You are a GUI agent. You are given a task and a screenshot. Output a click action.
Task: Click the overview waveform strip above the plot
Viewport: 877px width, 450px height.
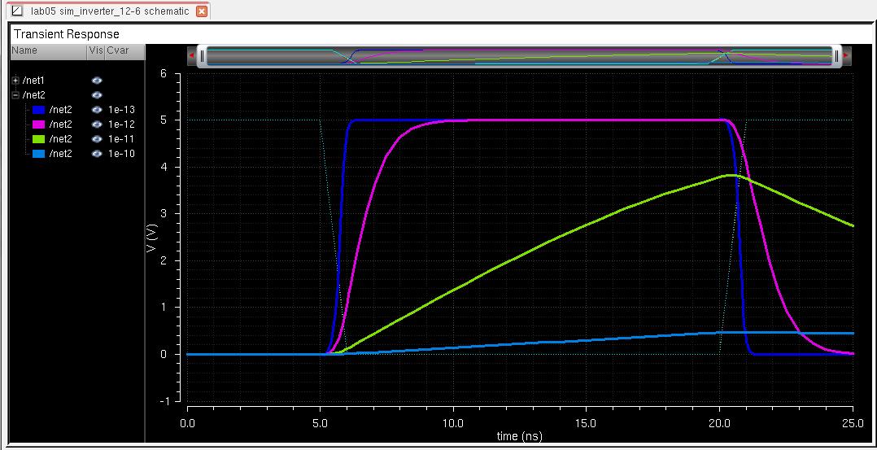pos(520,56)
